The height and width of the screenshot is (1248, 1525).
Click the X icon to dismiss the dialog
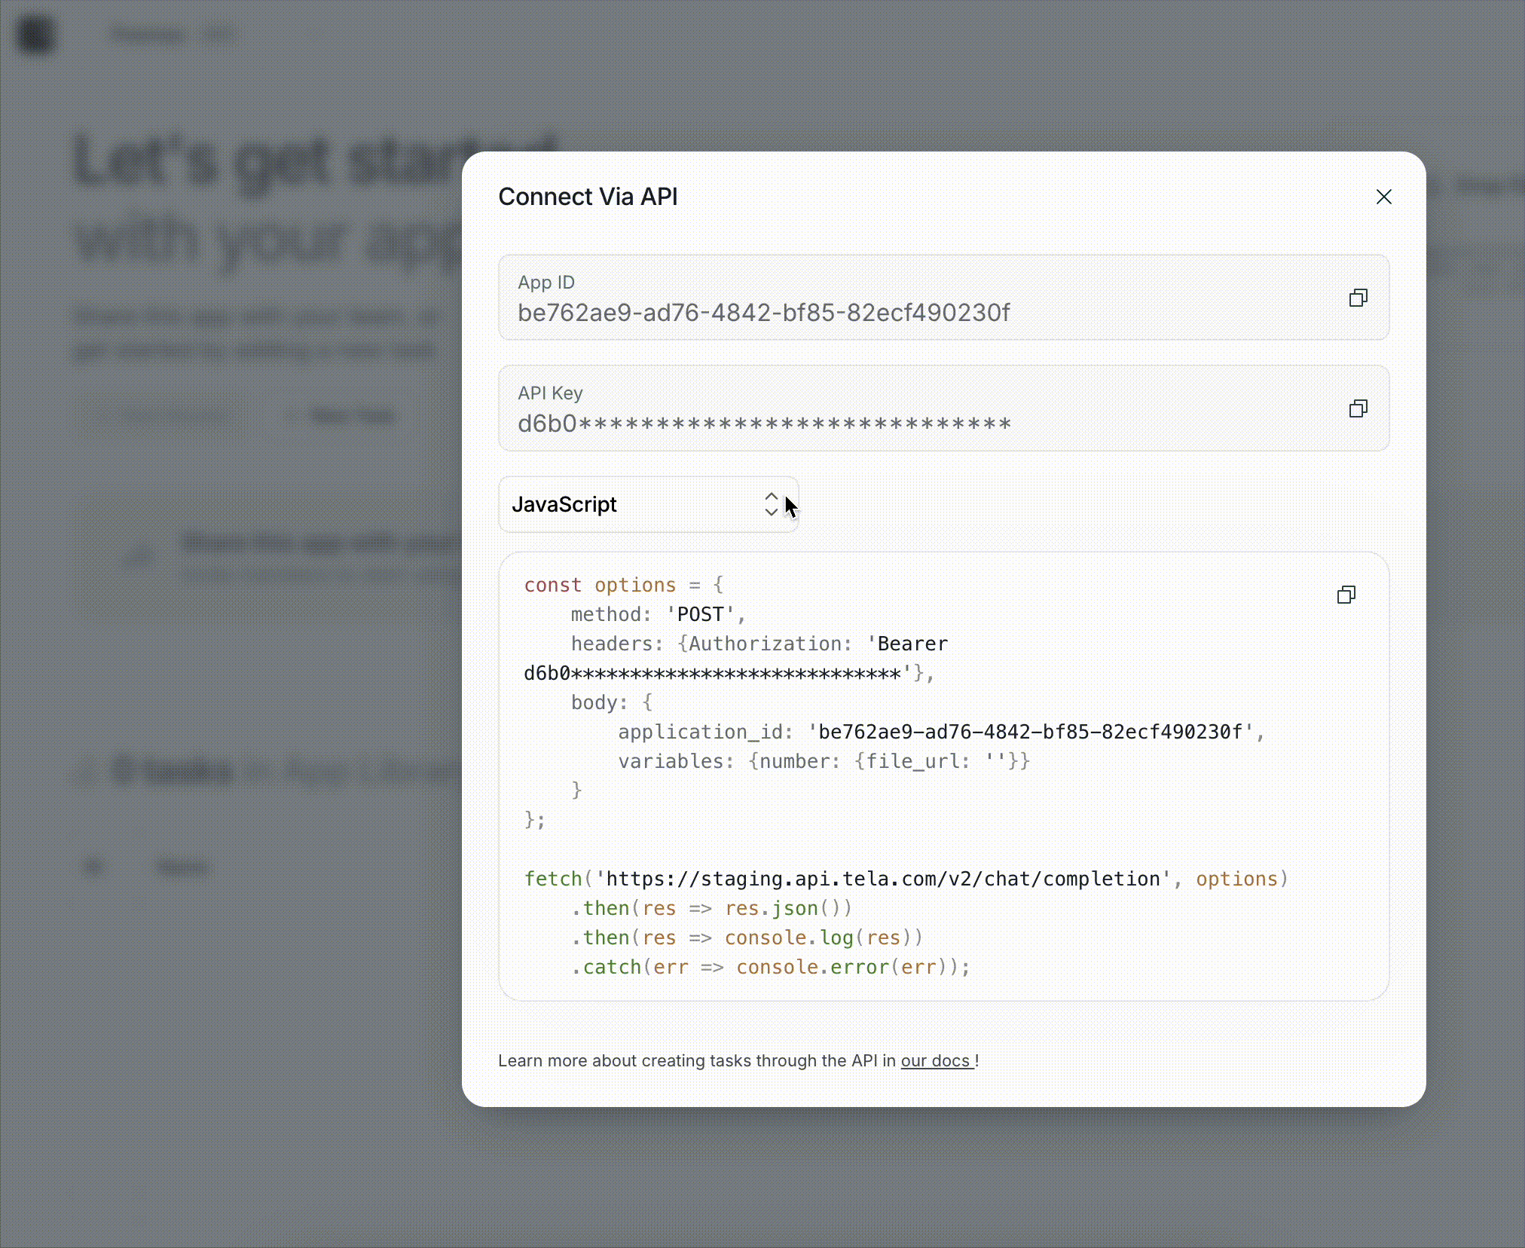pos(1385,197)
